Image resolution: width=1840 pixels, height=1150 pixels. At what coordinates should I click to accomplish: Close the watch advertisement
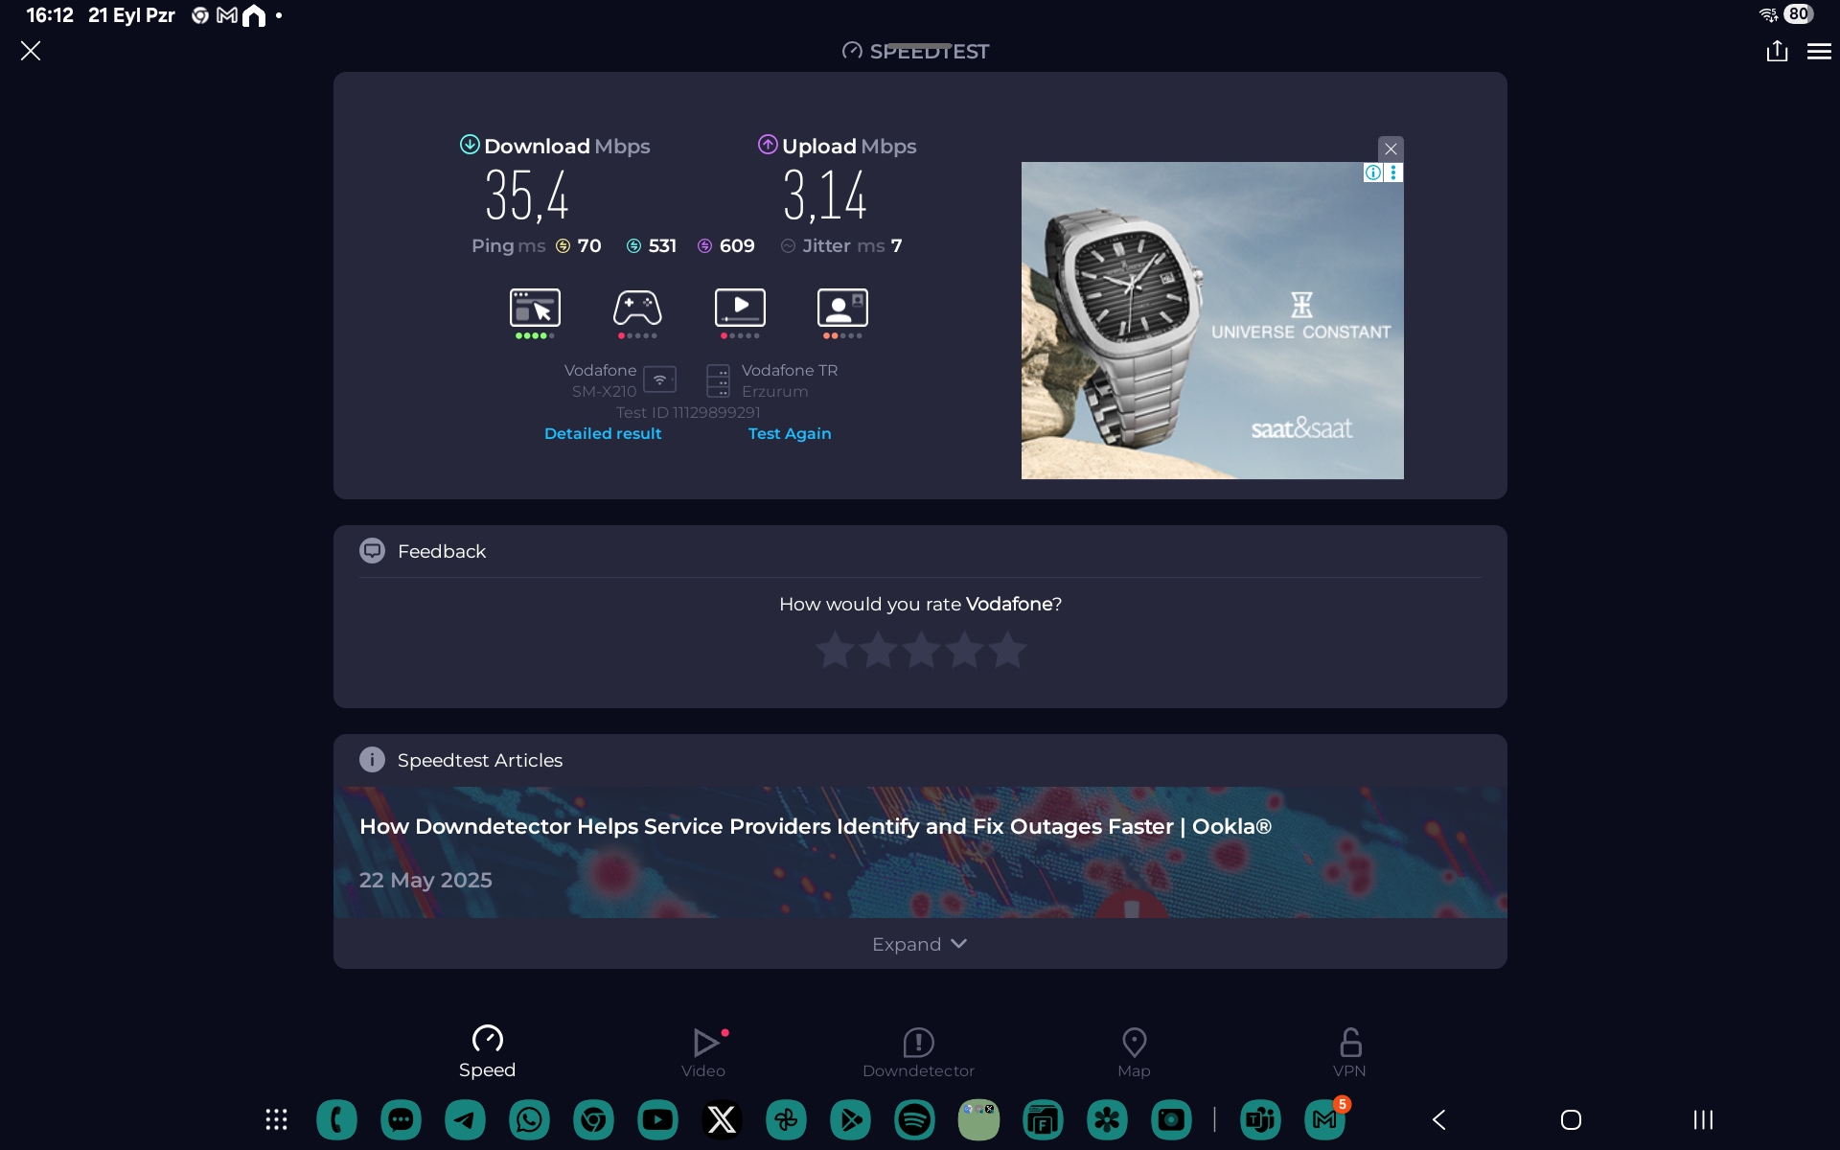[1391, 149]
